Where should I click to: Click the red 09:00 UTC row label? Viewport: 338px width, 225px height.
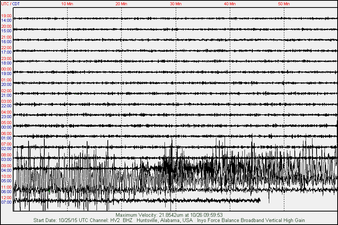coord(6,166)
